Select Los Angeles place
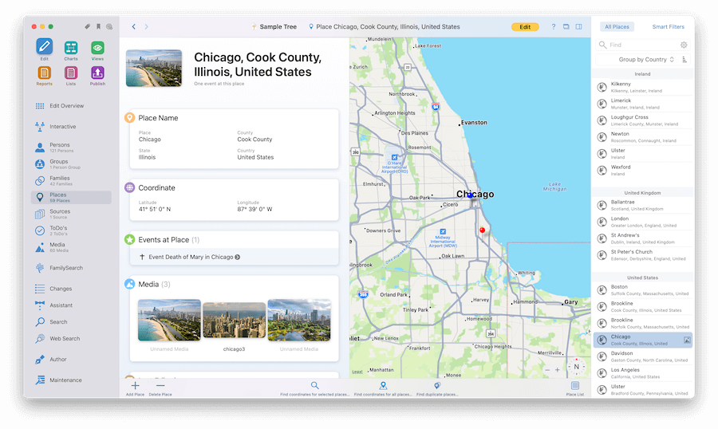The image size is (718, 429). pyautogui.click(x=643, y=373)
